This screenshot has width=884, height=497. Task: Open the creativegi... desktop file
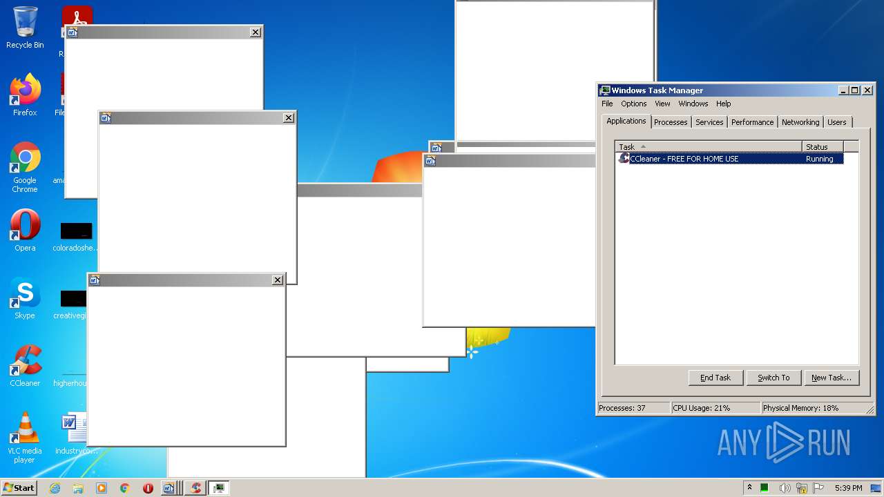[73, 304]
